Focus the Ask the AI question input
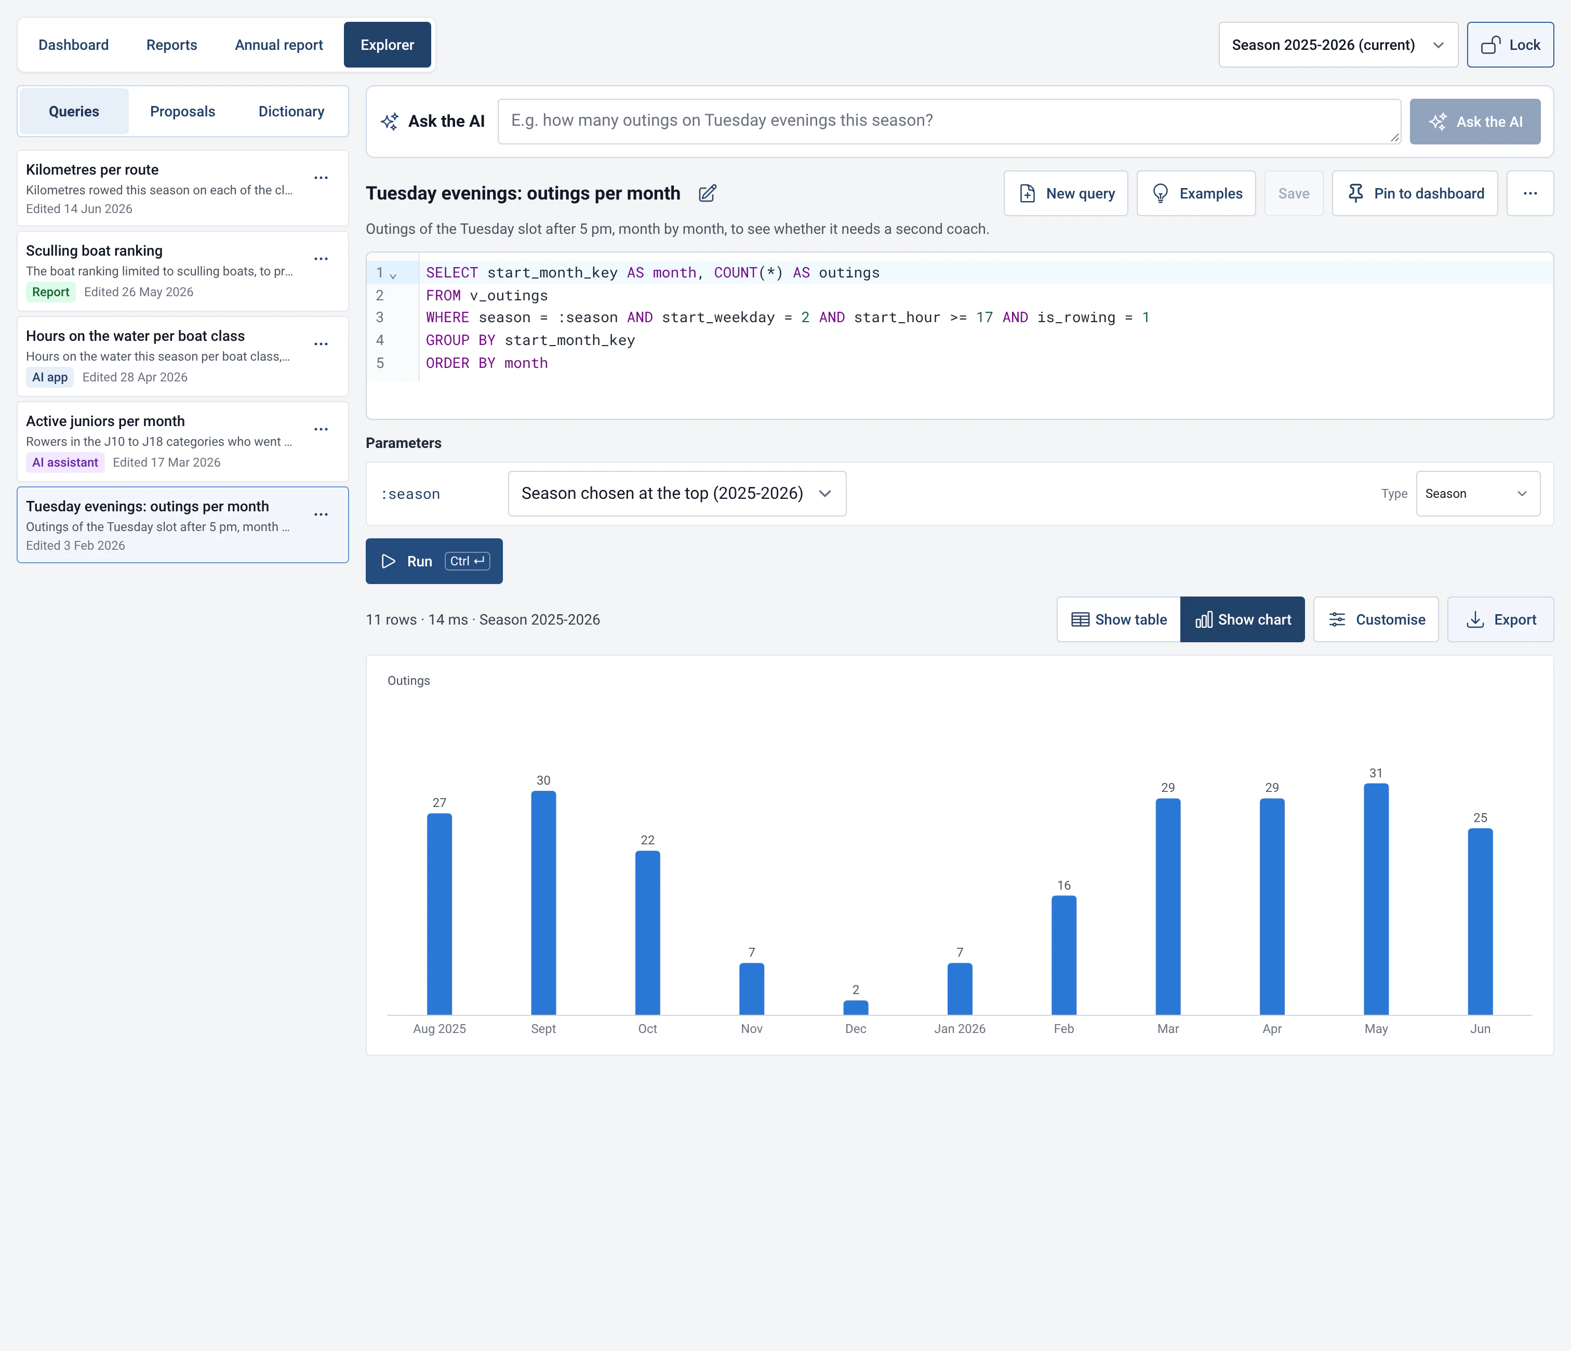Image resolution: width=1571 pixels, height=1351 pixels. (x=949, y=122)
